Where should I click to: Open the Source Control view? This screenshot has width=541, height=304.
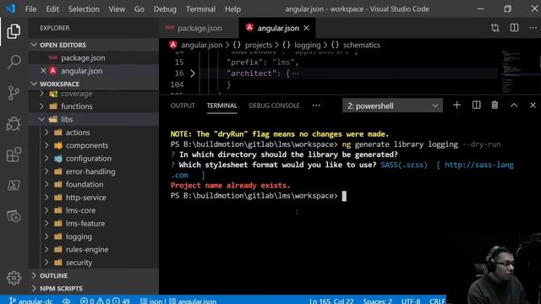14,93
